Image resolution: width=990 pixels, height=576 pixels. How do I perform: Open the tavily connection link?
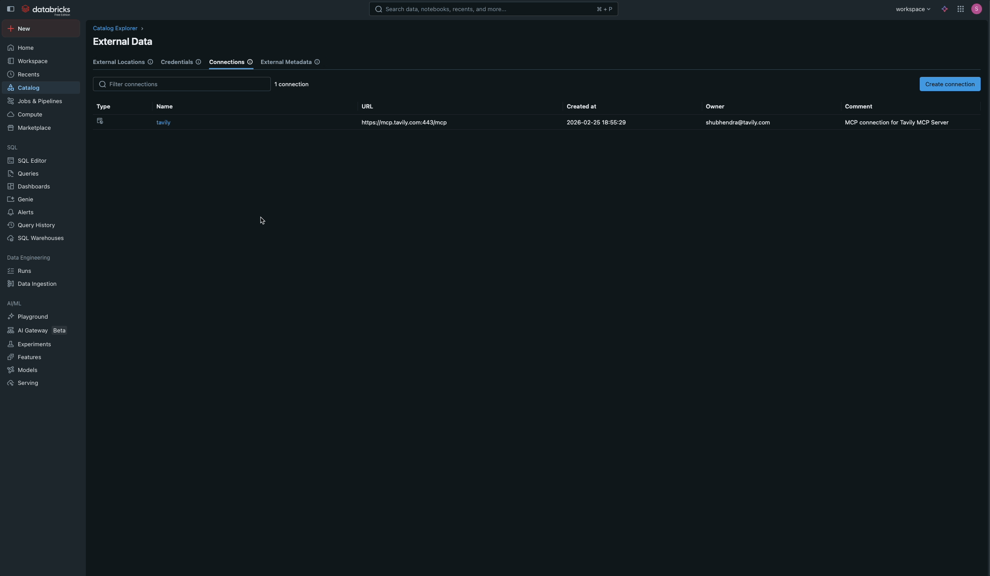point(163,122)
